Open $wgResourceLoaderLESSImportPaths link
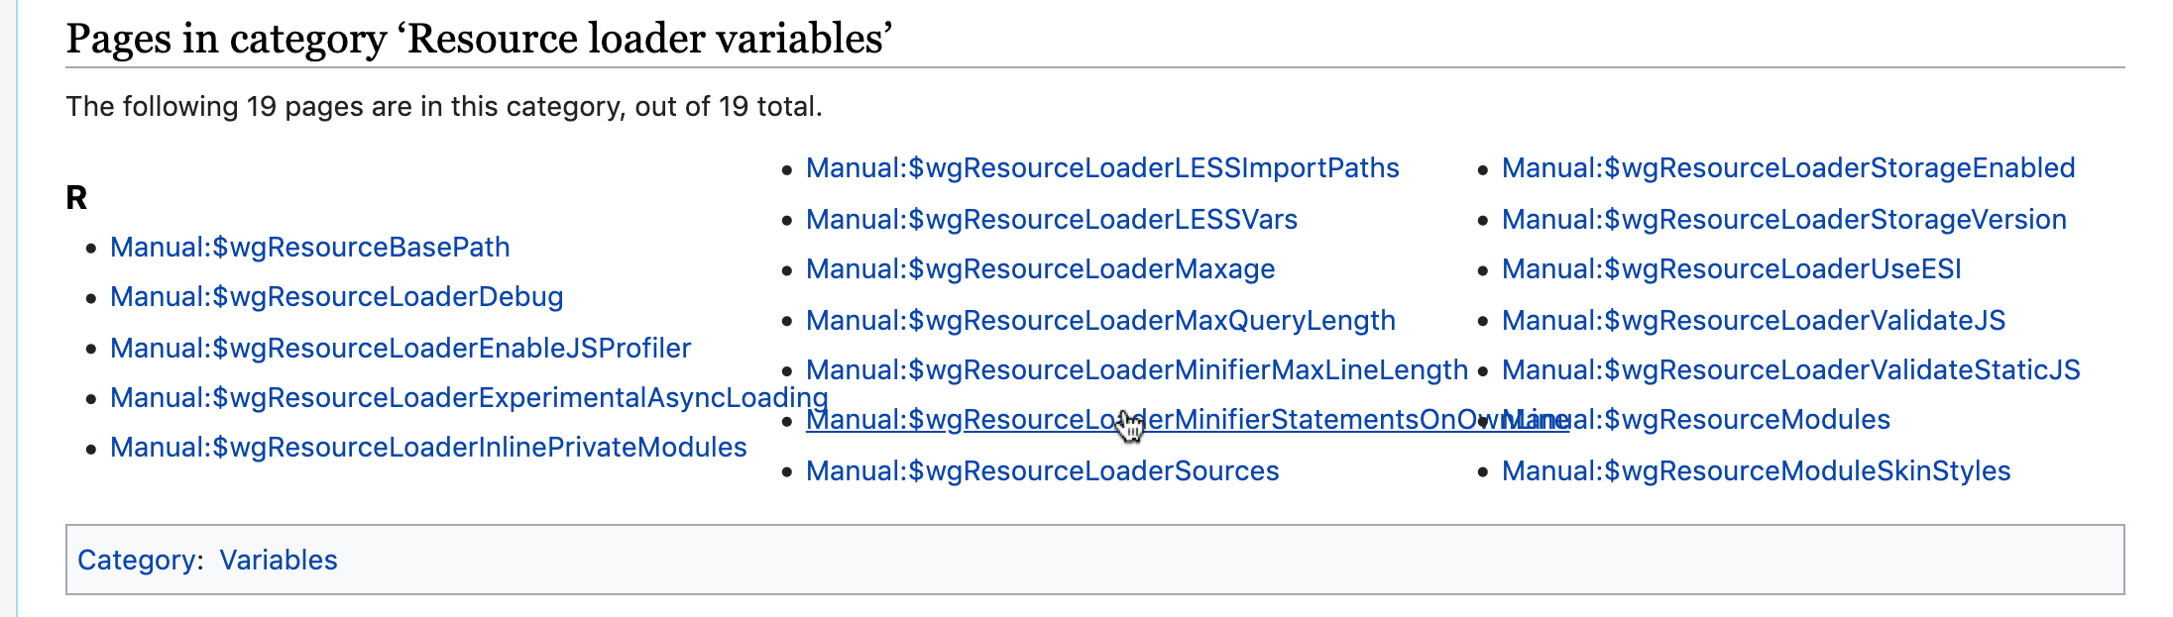Image resolution: width=2173 pixels, height=617 pixels. (1102, 168)
